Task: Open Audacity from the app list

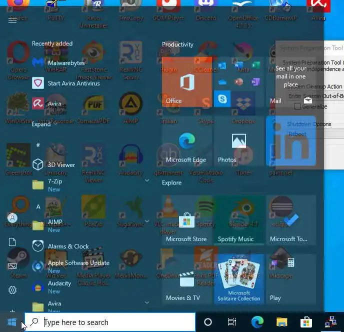Action: (51, 287)
